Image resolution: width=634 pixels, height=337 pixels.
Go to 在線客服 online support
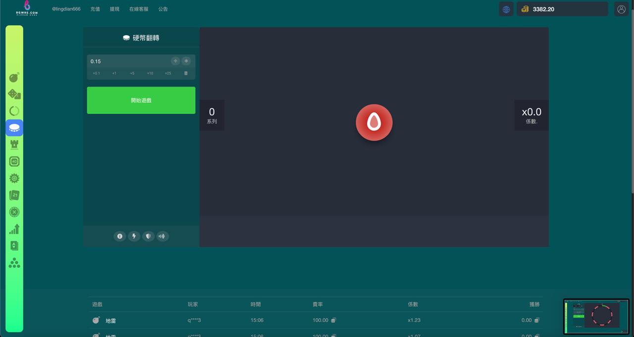139,9
